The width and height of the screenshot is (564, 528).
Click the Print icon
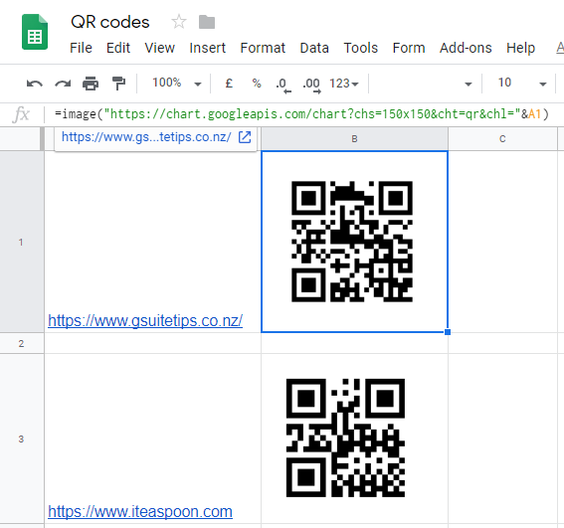[91, 84]
